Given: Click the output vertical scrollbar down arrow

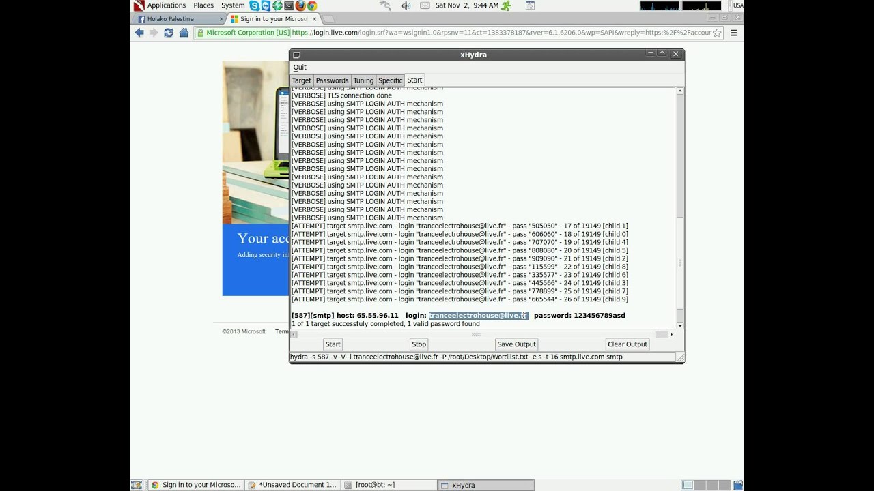Looking at the screenshot, I should pyautogui.click(x=680, y=325).
